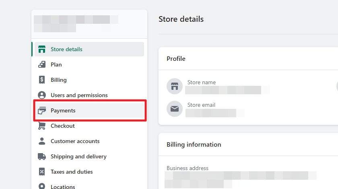338x189 pixels.
Task: Click the Plan icon in sidebar
Action: coord(42,64)
